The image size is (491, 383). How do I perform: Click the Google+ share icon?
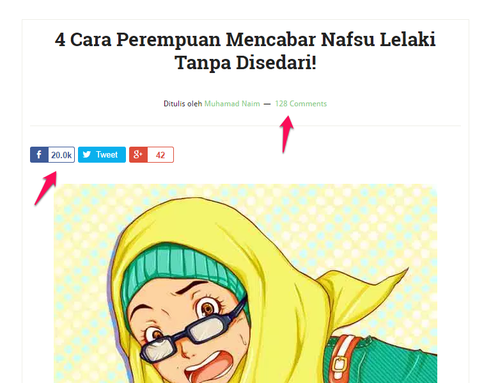click(x=138, y=154)
